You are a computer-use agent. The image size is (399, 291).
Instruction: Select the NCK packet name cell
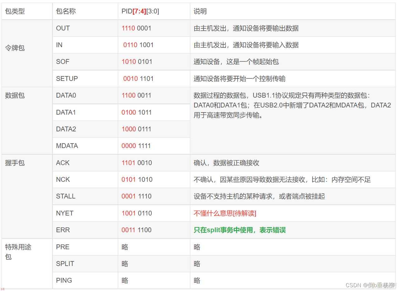coord(85,180)
